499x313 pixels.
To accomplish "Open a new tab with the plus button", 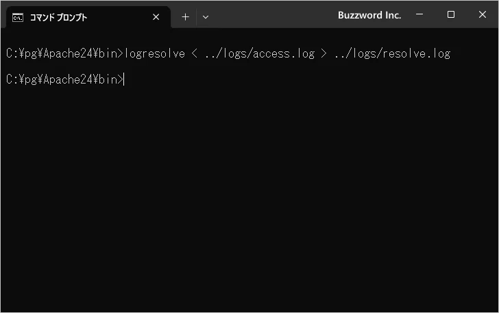I will 185,17.
